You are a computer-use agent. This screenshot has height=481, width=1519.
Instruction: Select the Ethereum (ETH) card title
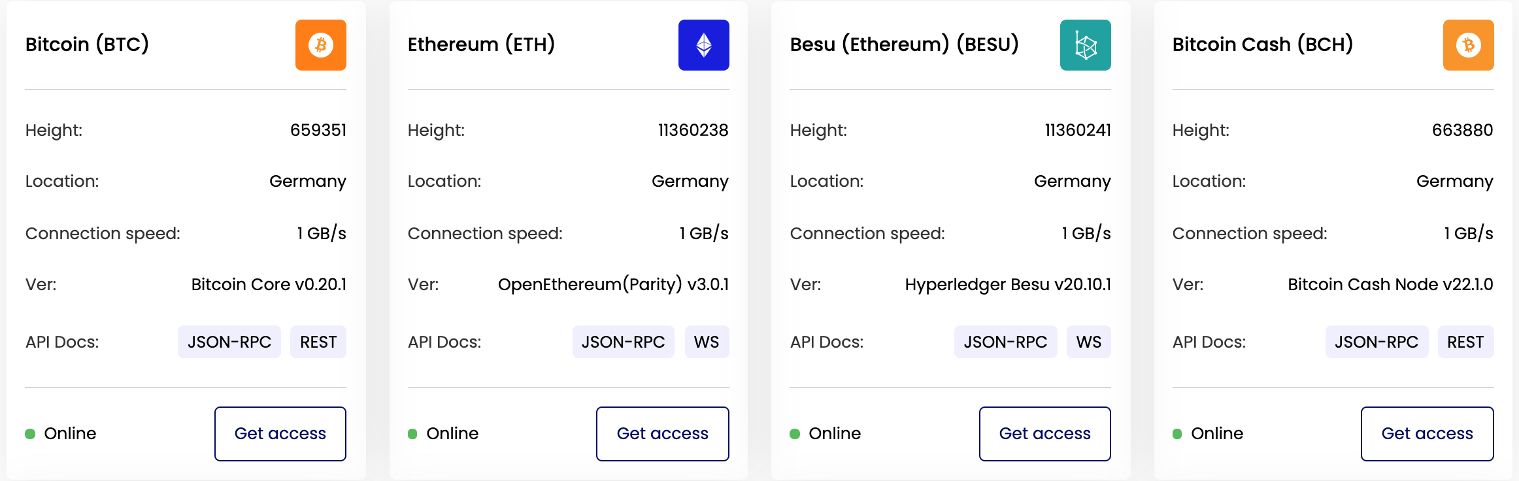481,44
